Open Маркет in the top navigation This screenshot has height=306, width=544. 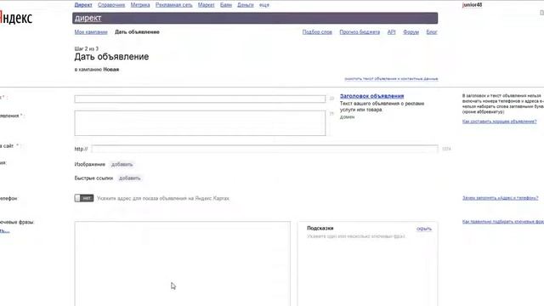point(206,5)
